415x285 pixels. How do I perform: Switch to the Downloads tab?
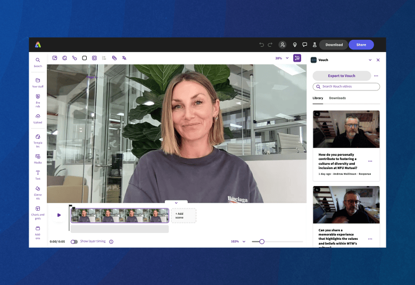337,98
